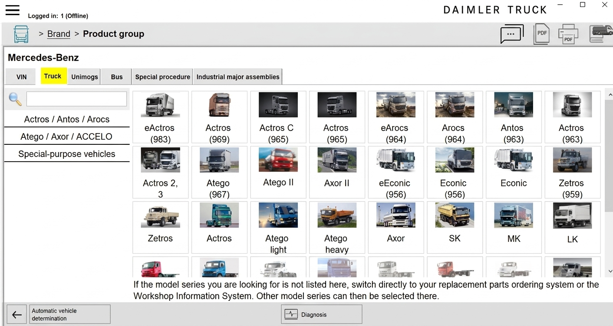Go back with the left arrow button
This screenshot has width=613, height=326.
click(x=16, y=315)
